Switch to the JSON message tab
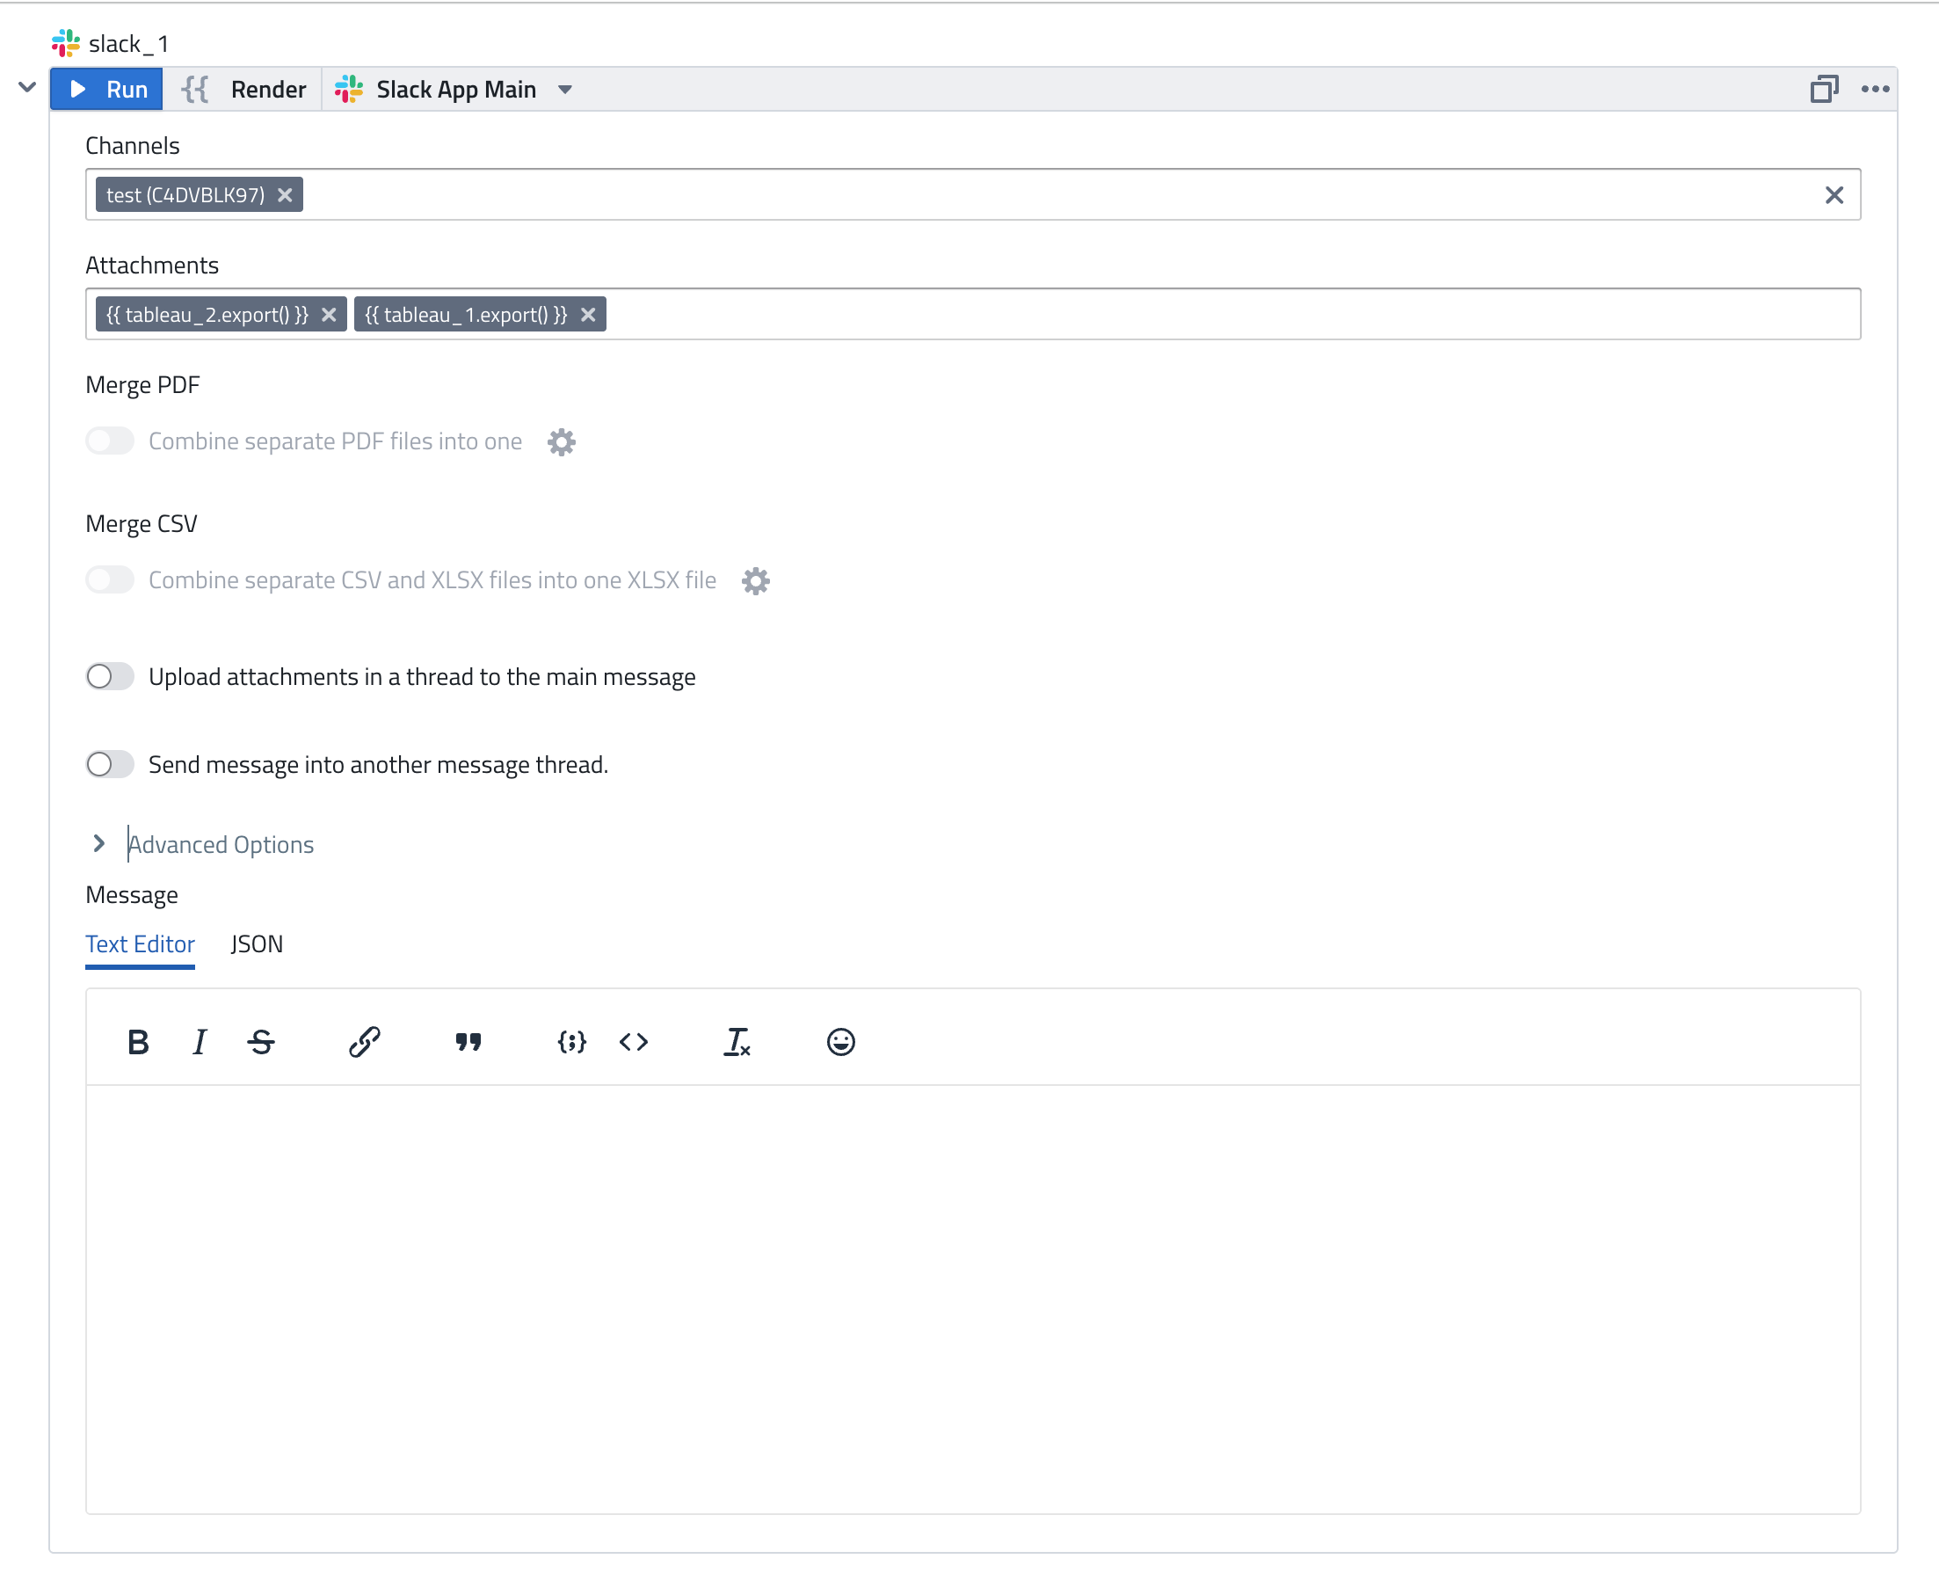 tap(257, 944)
